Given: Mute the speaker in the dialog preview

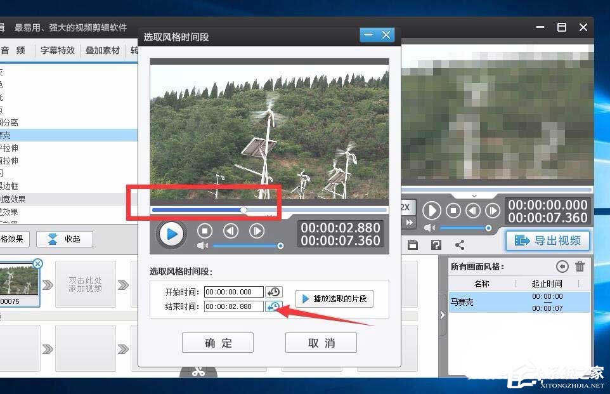Looking at the screenshot, I should [x=202, y=245].
